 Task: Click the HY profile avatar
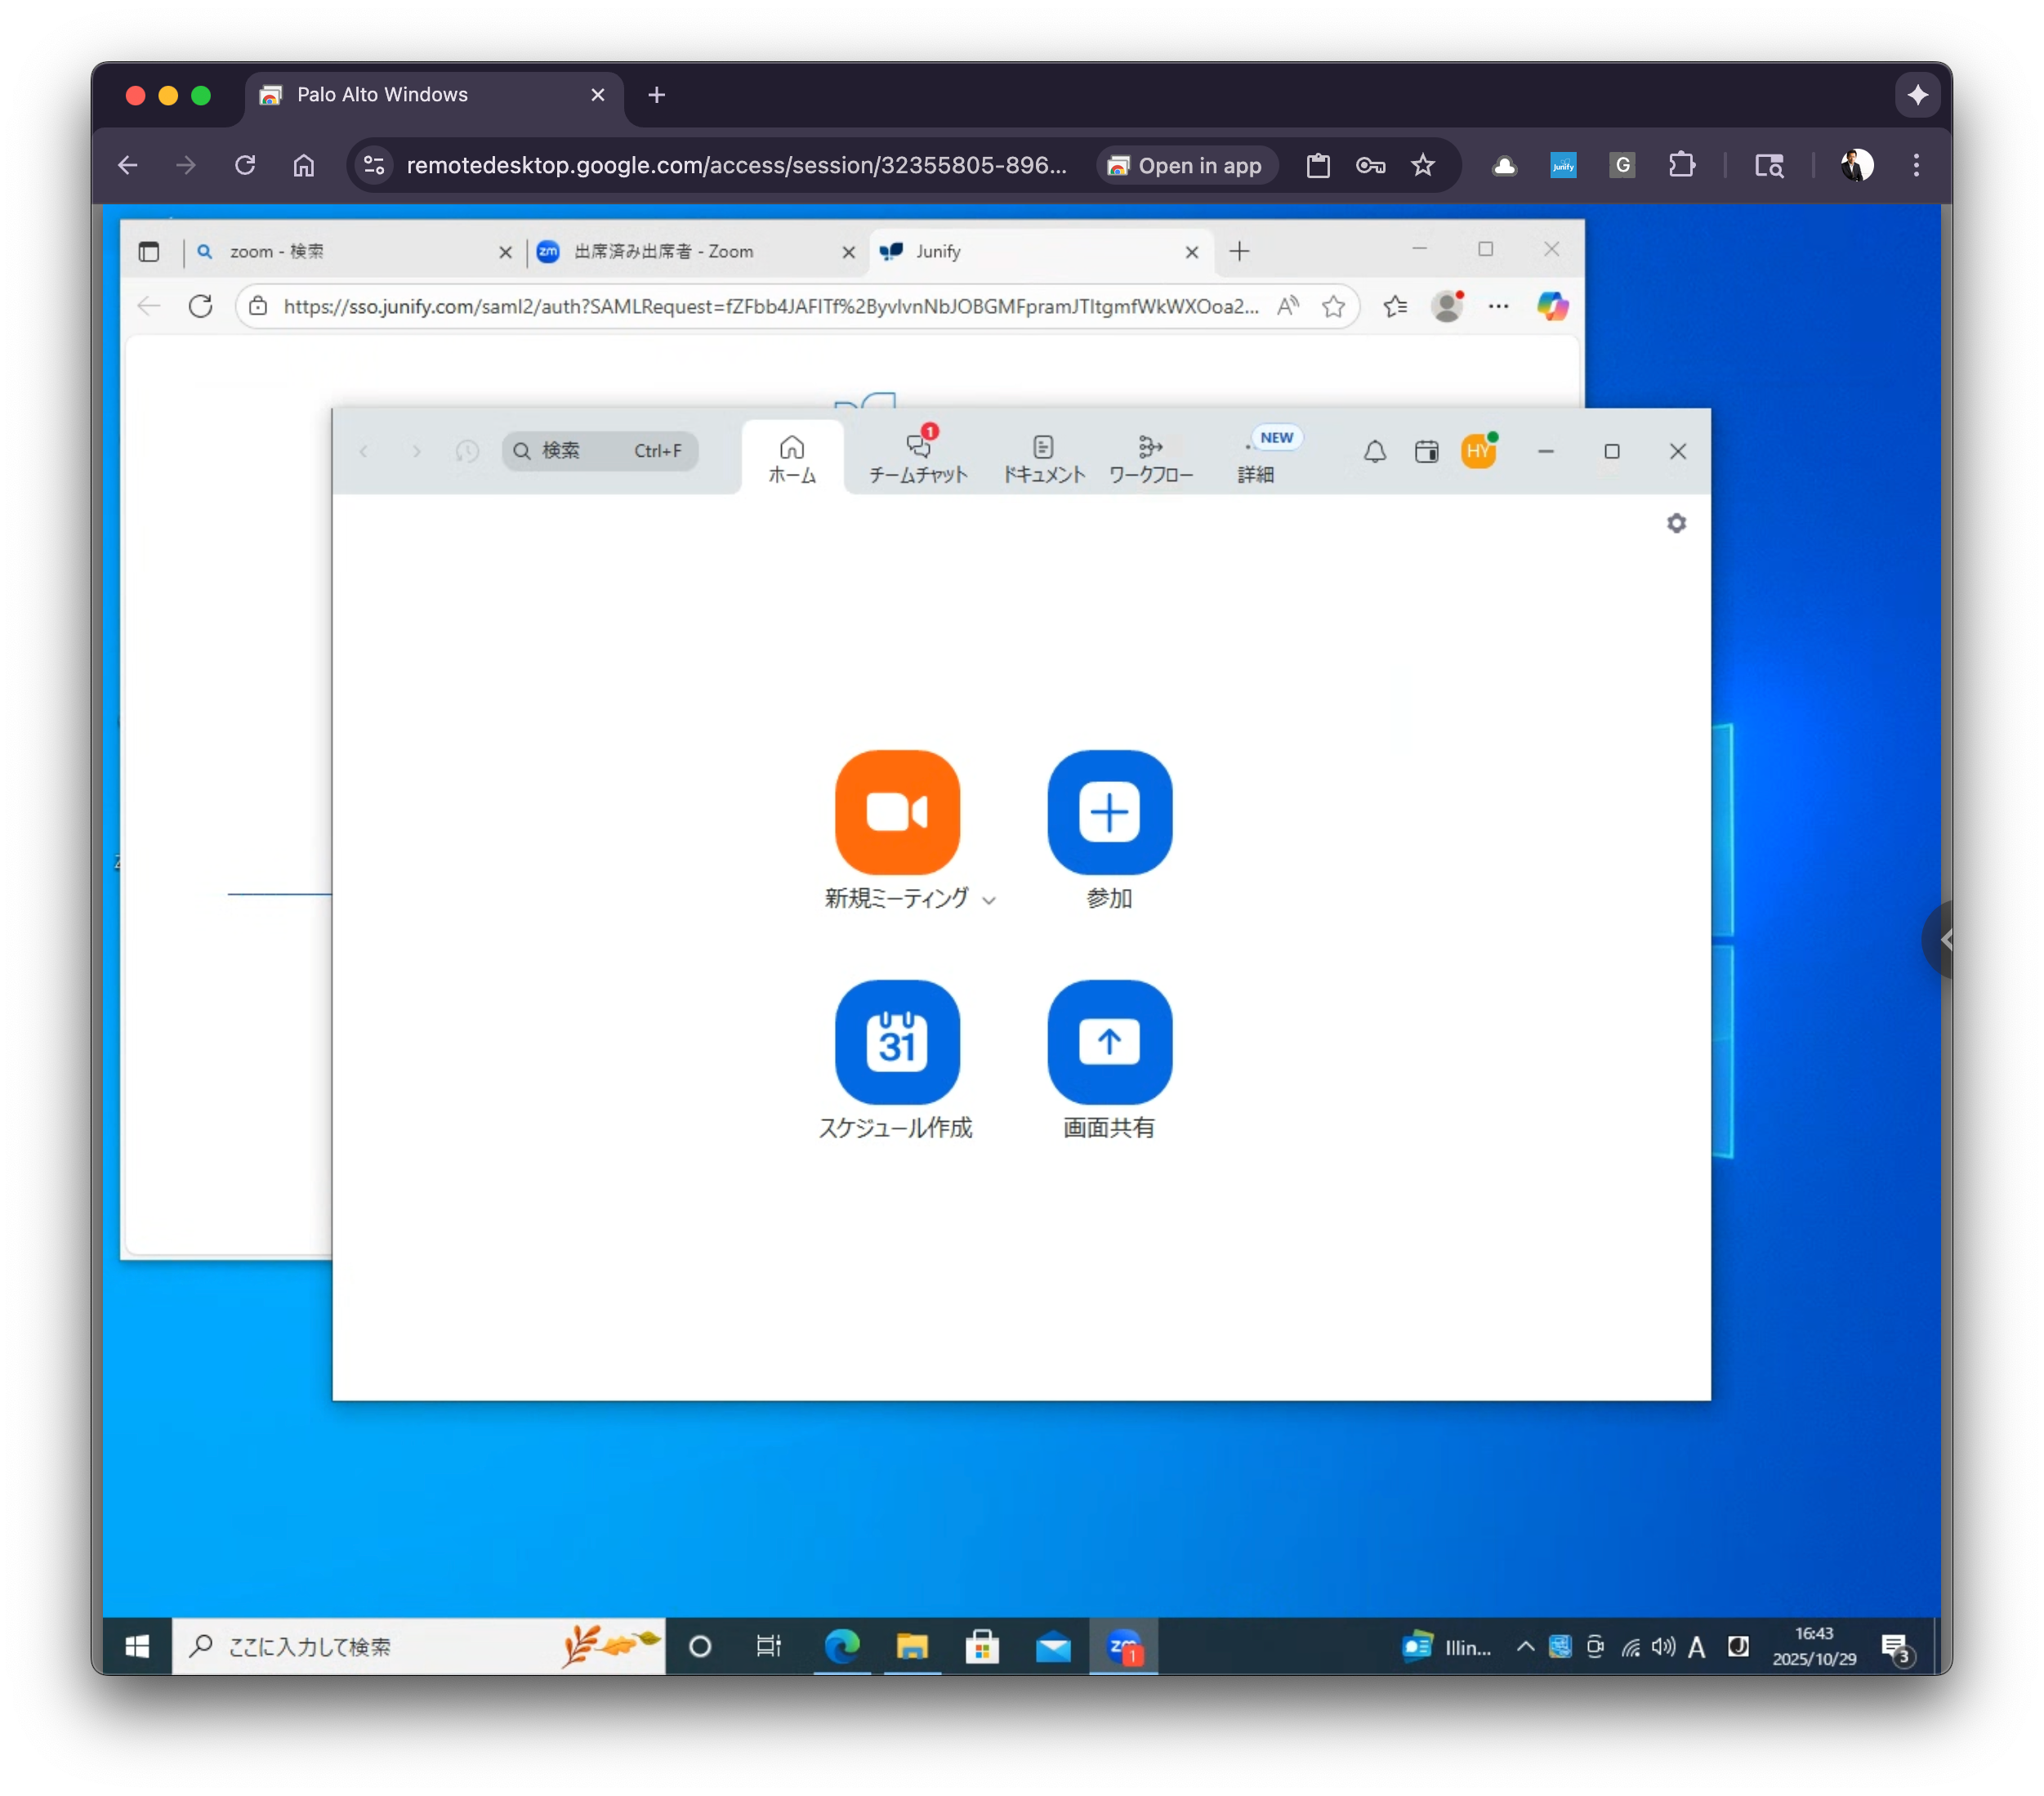tap(1478, 452)
